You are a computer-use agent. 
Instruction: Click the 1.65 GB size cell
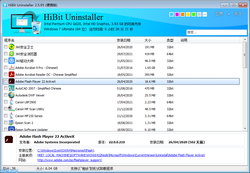pos(150,68)
